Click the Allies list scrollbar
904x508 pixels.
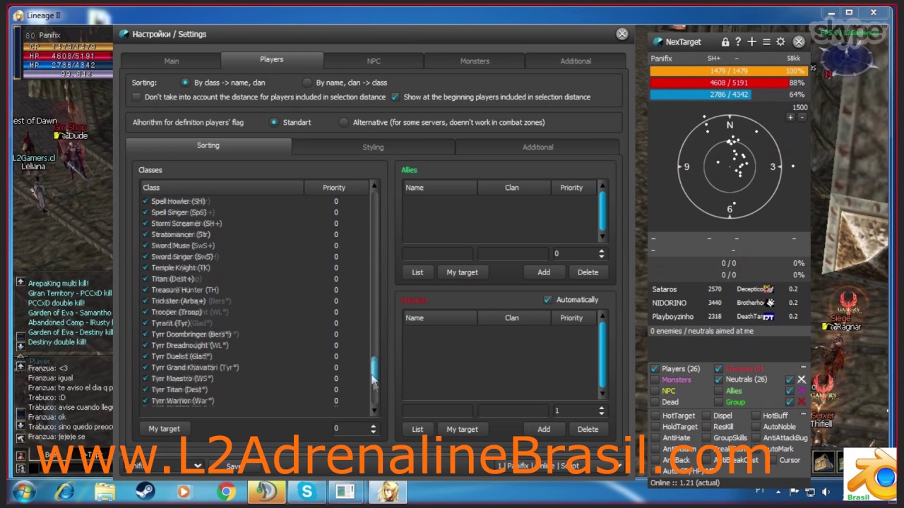(x=602, y=210)
